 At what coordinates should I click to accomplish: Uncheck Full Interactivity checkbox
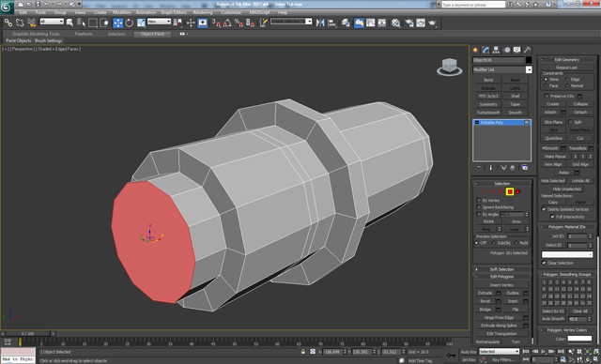(x=552, y=217)
